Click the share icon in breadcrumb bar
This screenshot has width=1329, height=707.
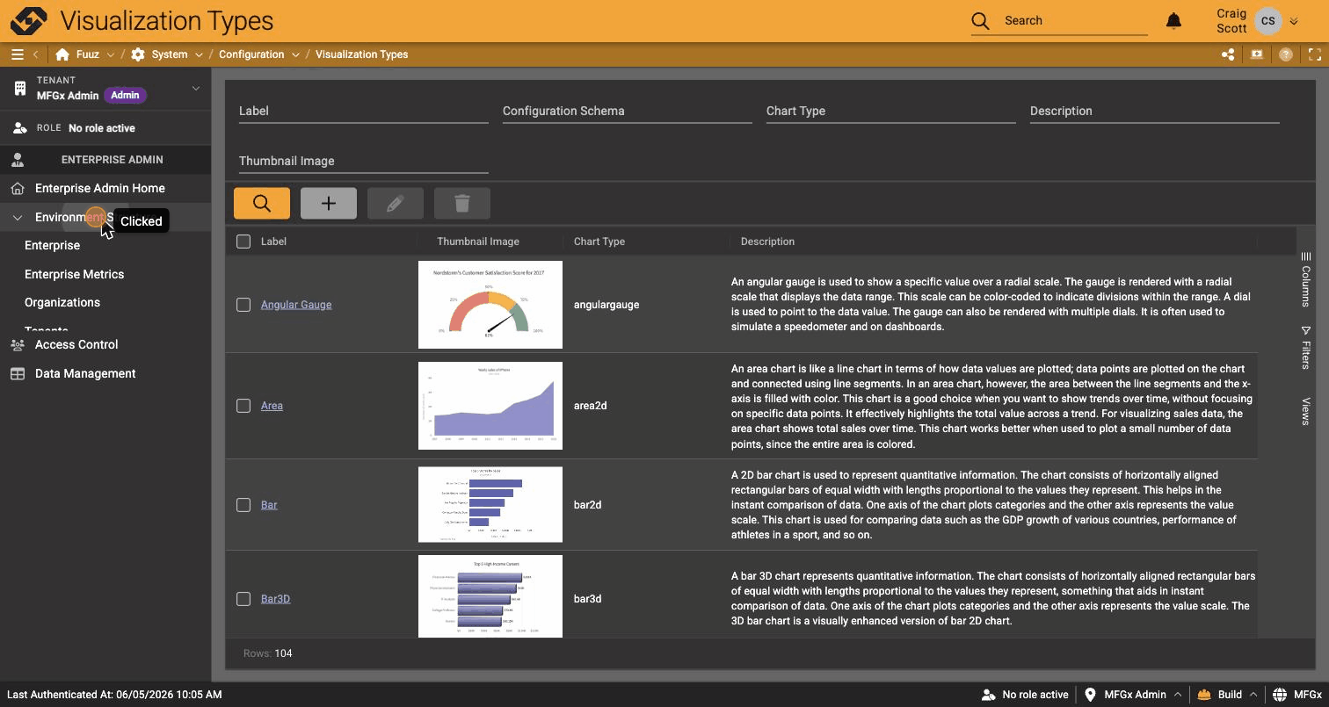click(x=1228, y=54)
